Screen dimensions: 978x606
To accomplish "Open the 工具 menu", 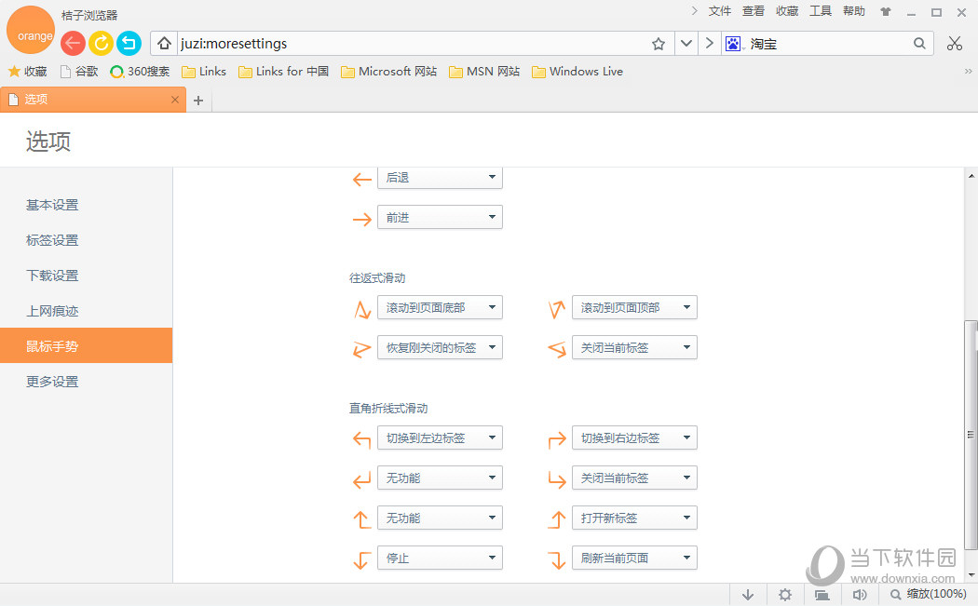I will click(820, 11).
